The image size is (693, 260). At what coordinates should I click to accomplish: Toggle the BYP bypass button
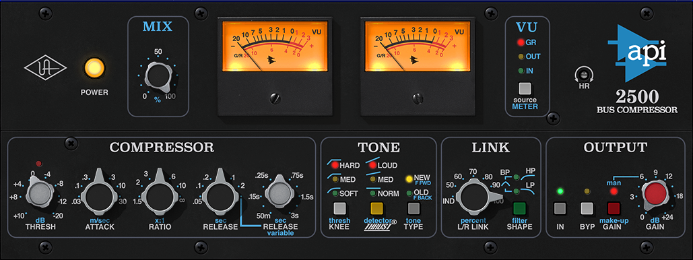pyautogui.click(x=587, y=208)
